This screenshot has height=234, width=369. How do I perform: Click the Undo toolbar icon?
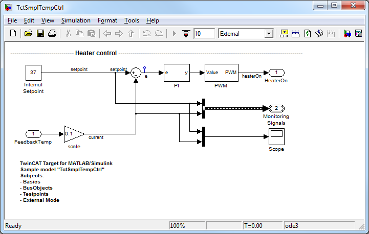pyautogui.click(x=147, y=33)
